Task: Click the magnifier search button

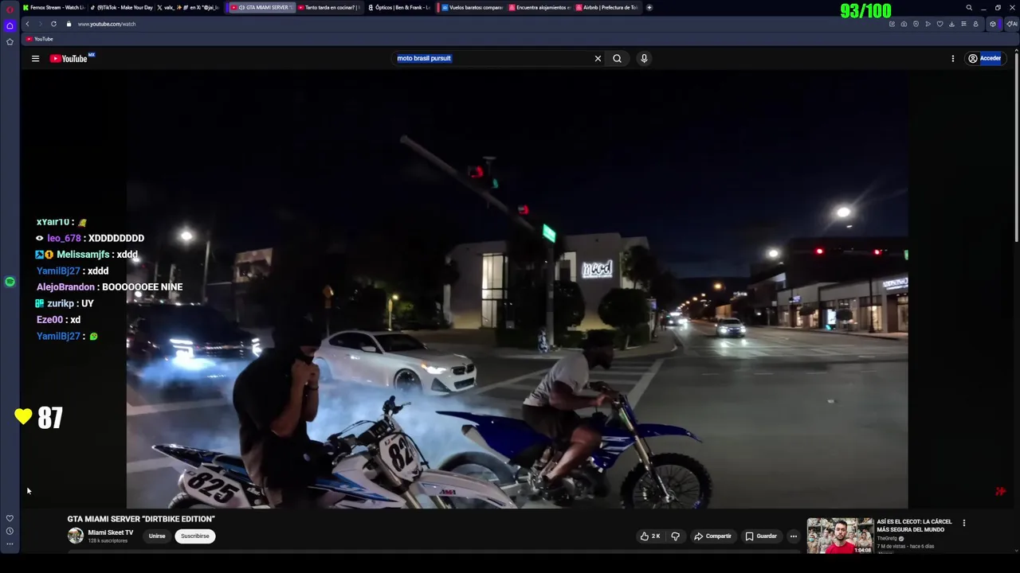Action: (x=617, y=58)
